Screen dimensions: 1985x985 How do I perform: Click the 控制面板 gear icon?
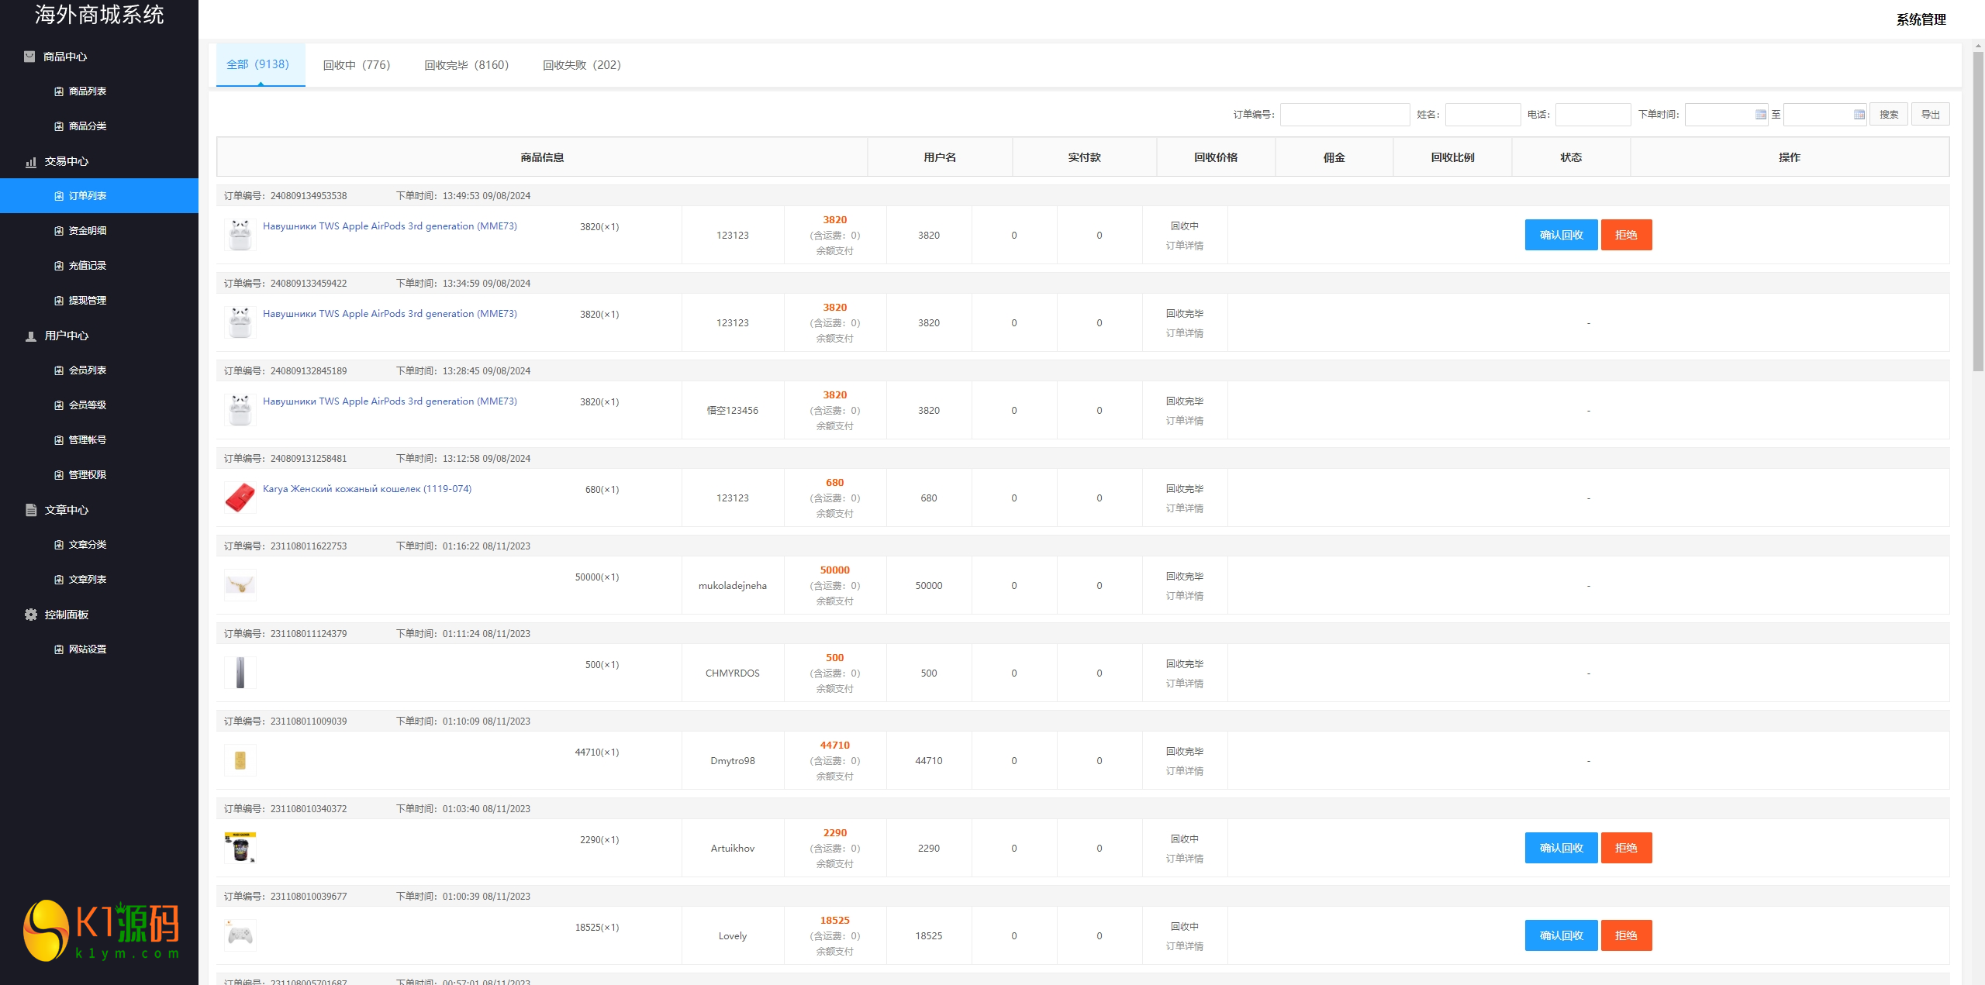tap(31, 615)
